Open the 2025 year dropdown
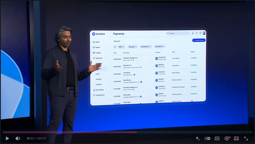 pos(121,47)
